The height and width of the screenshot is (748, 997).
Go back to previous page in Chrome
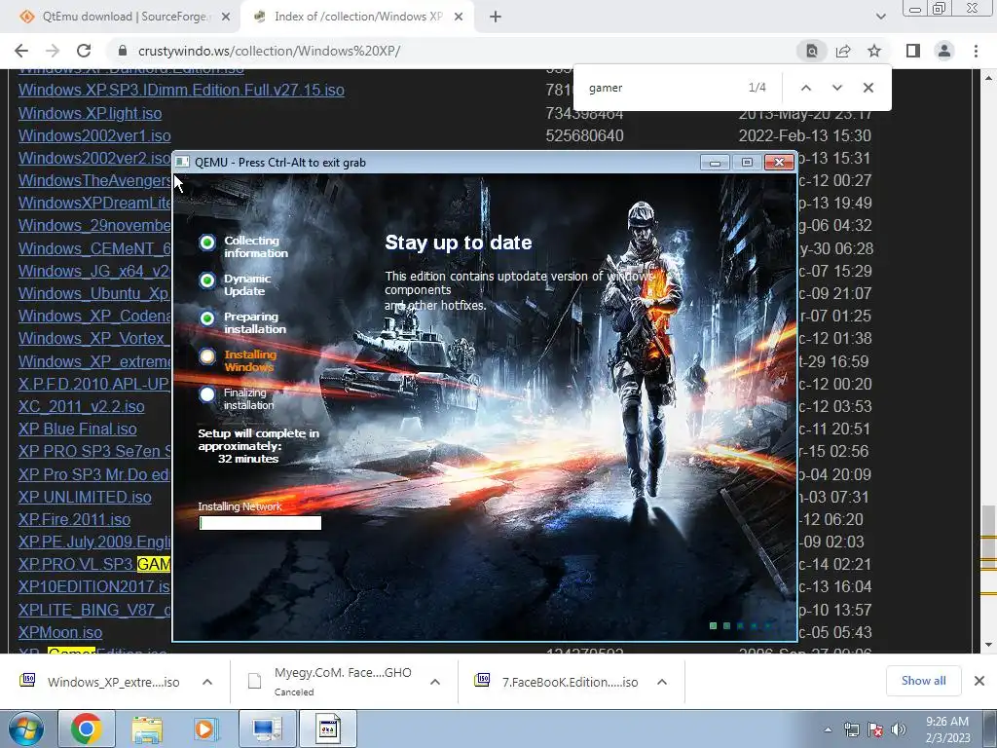click(x=21, y=51)
